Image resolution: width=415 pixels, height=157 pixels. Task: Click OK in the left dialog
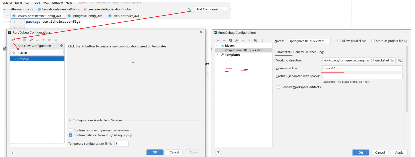tap(155, 152)
